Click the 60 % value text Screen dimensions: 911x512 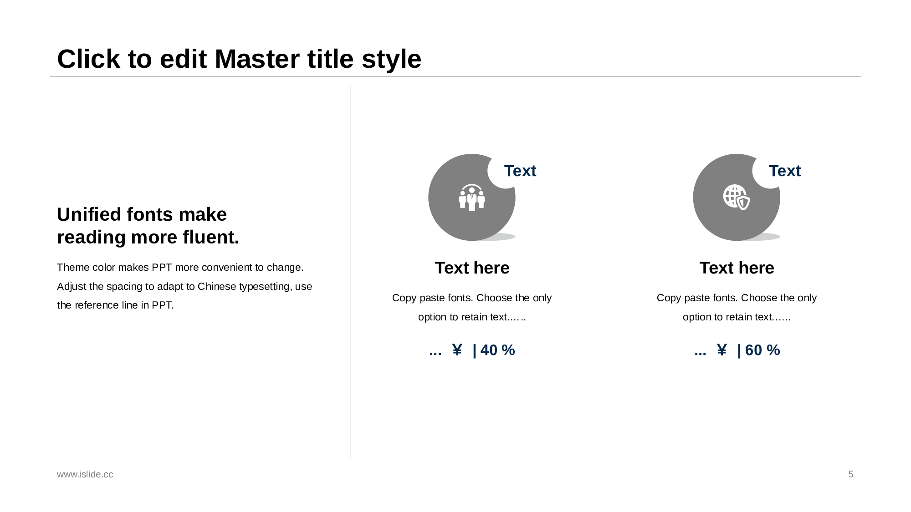tap(762, 350)
